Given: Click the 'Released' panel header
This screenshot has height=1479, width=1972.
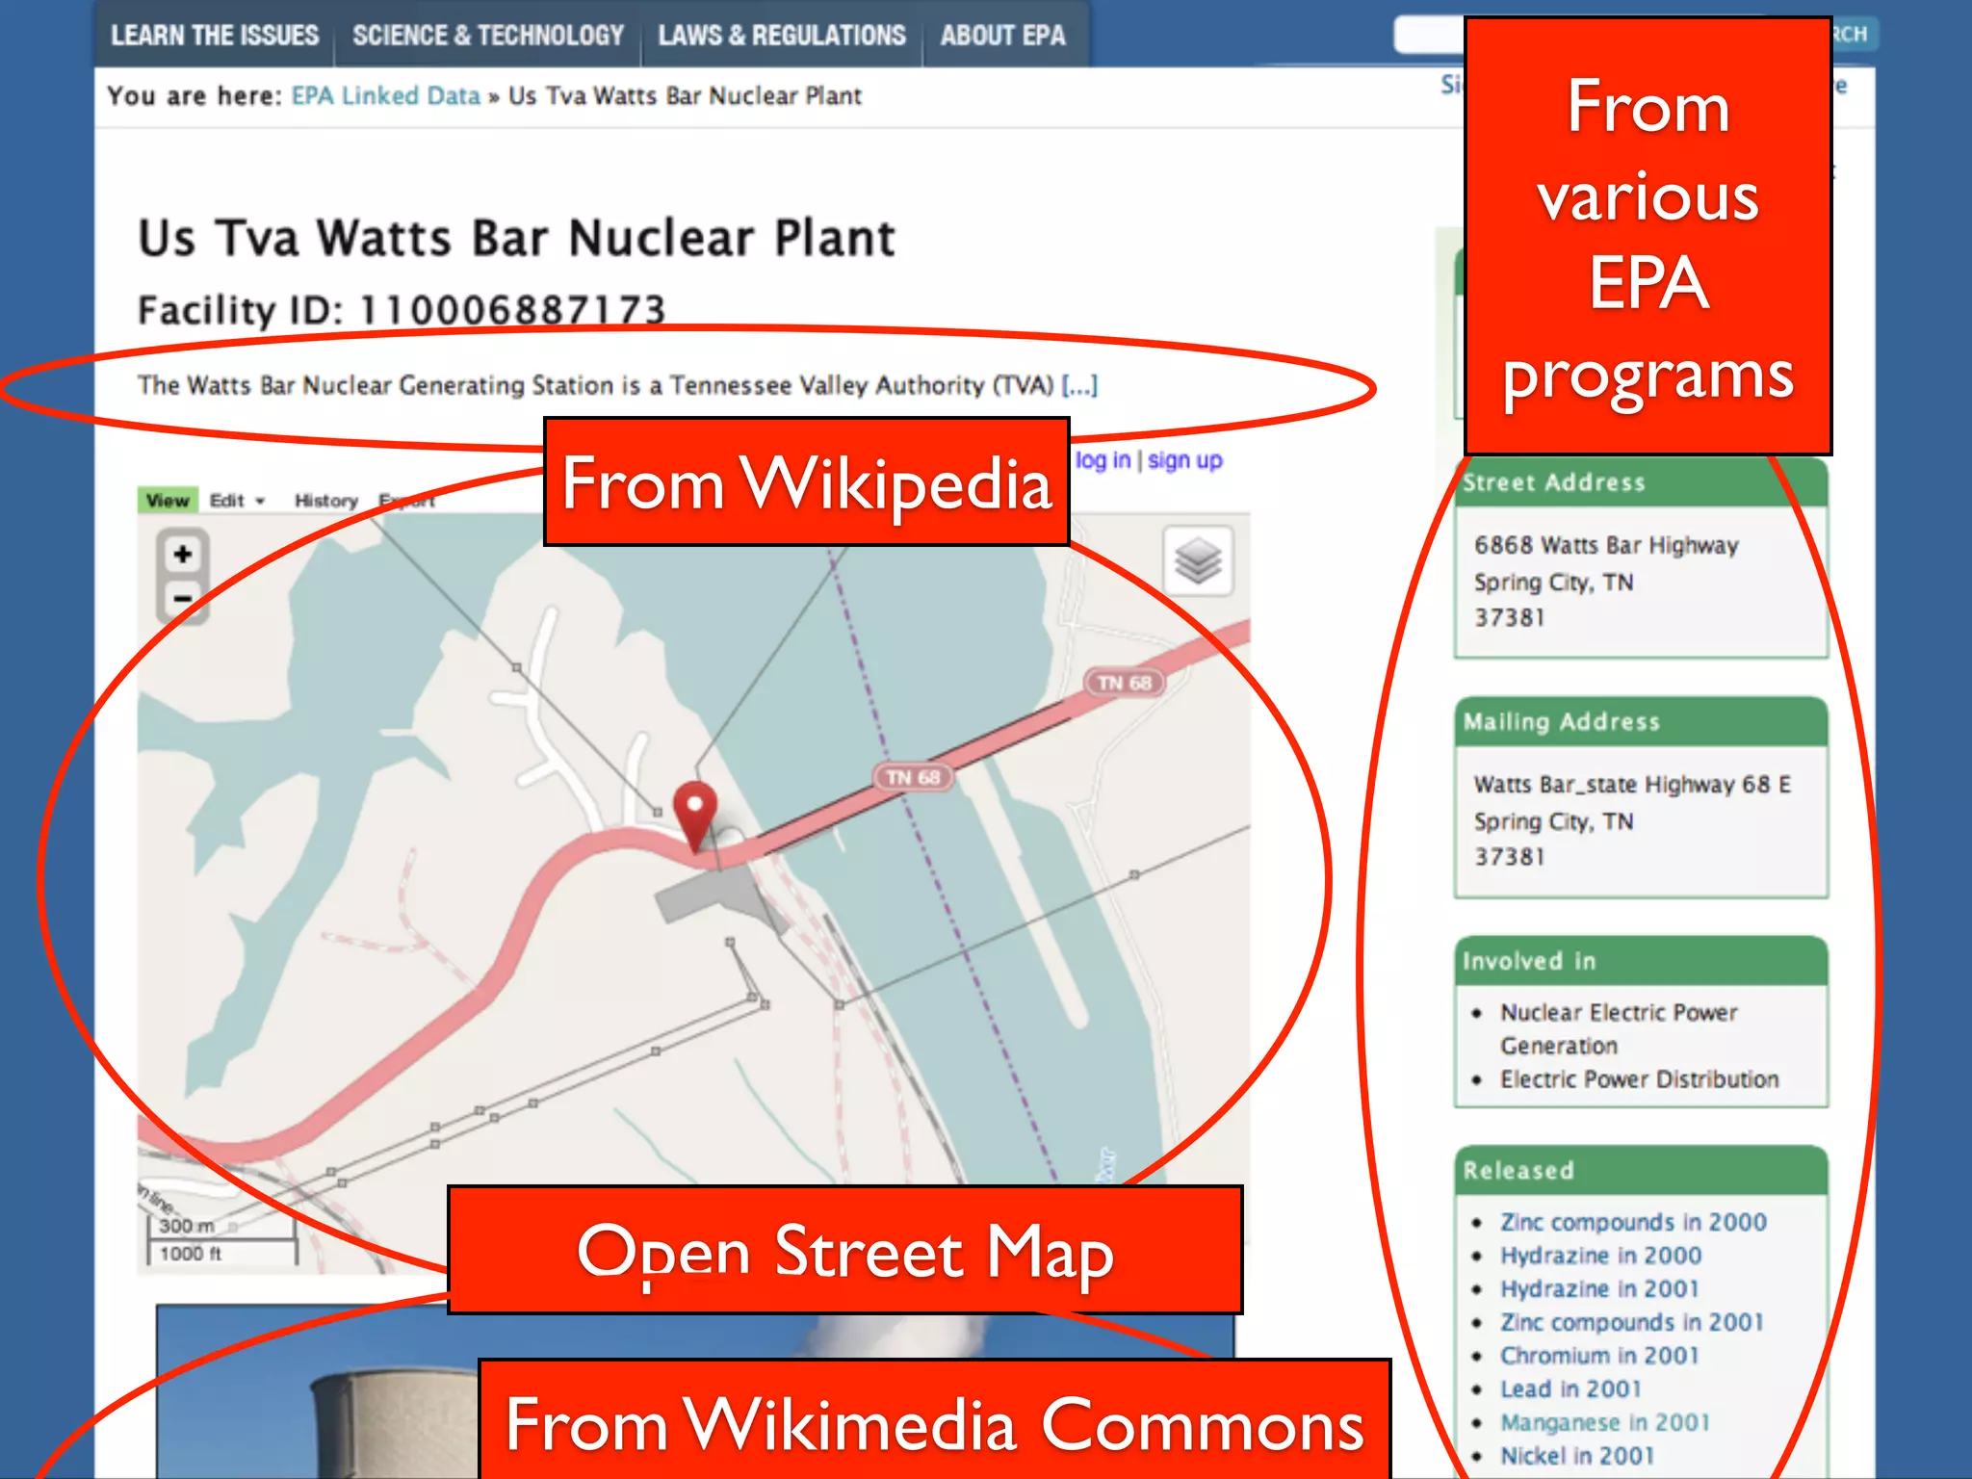Looking at the screenshot, I should (1641, 1171).
